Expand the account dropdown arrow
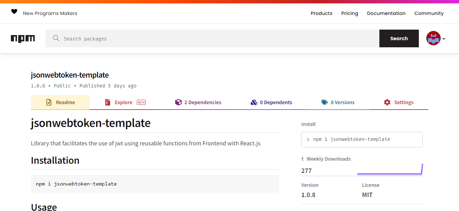This screenshot has height=211, width=459. click(444, 39)
